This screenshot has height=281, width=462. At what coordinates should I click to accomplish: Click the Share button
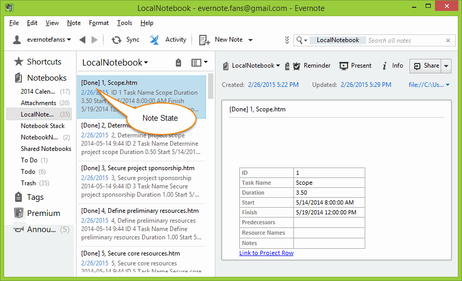pyautogui.click(x=426, y=66)
